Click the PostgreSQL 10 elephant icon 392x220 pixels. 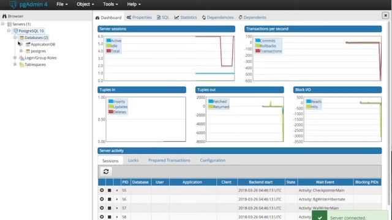pos(15,31)
